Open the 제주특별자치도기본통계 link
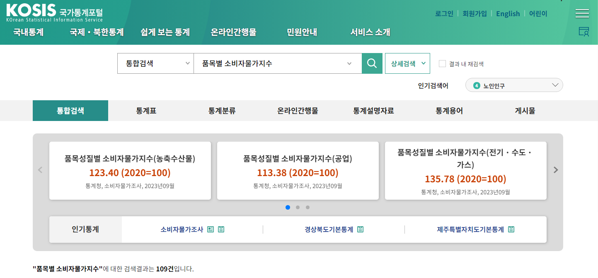 click(x=470, y=230)
